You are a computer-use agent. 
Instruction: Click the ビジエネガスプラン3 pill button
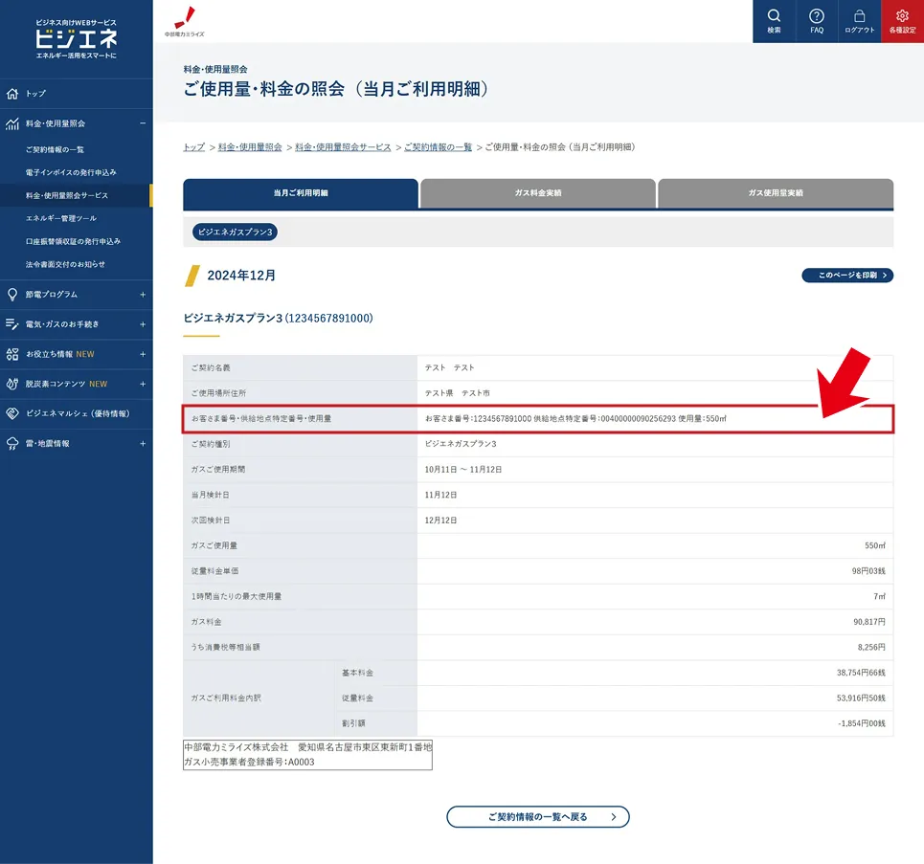coord(236,233)
